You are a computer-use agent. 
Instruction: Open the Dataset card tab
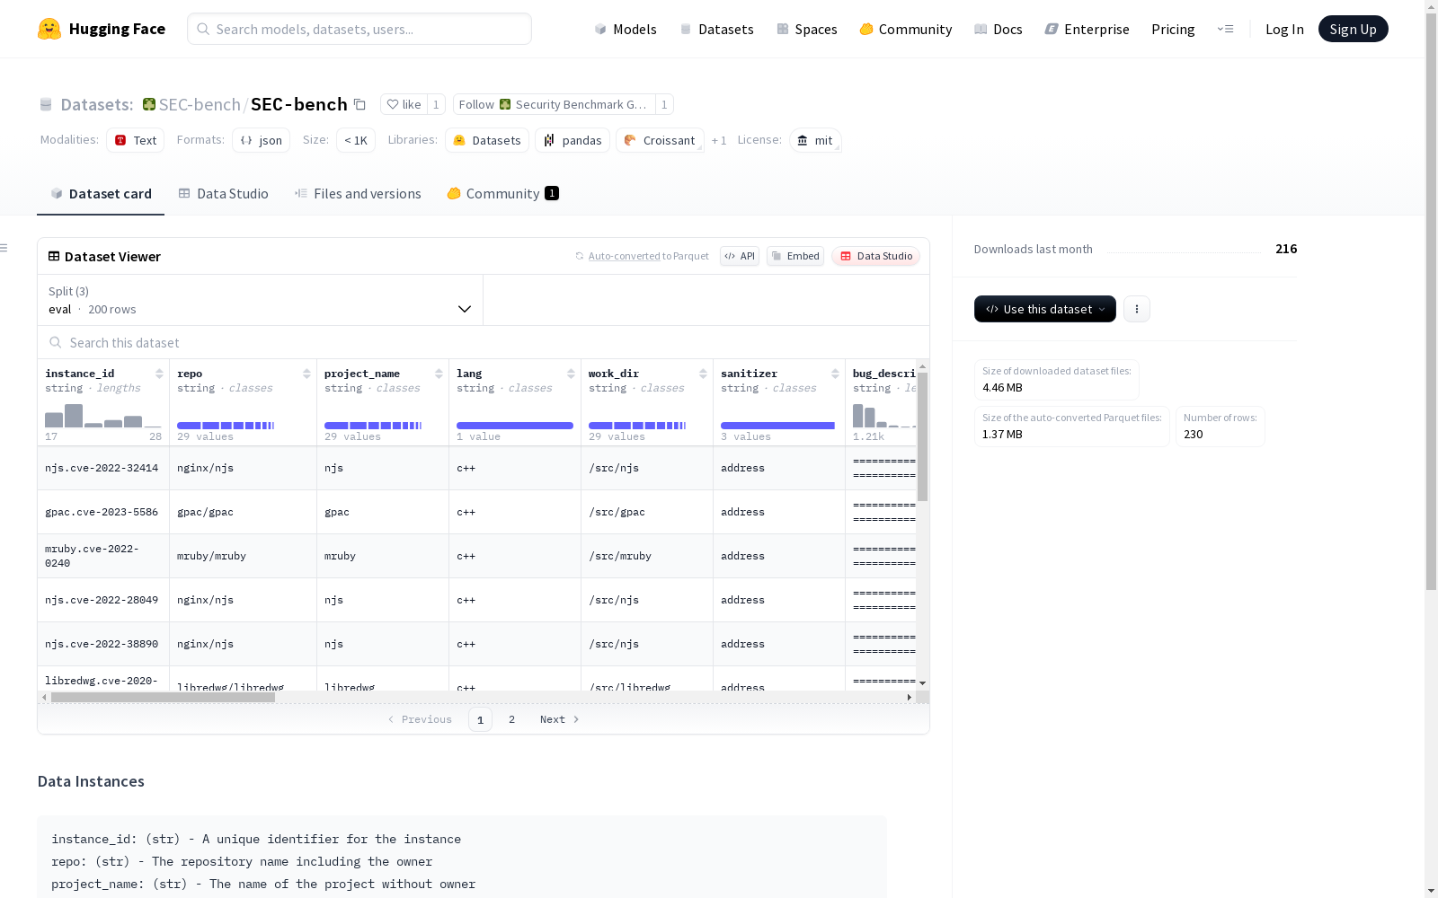tap(101, 194)
